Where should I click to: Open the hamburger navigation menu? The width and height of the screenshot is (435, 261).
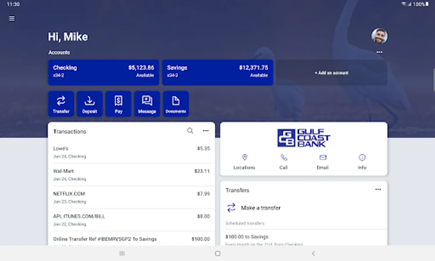12,19
